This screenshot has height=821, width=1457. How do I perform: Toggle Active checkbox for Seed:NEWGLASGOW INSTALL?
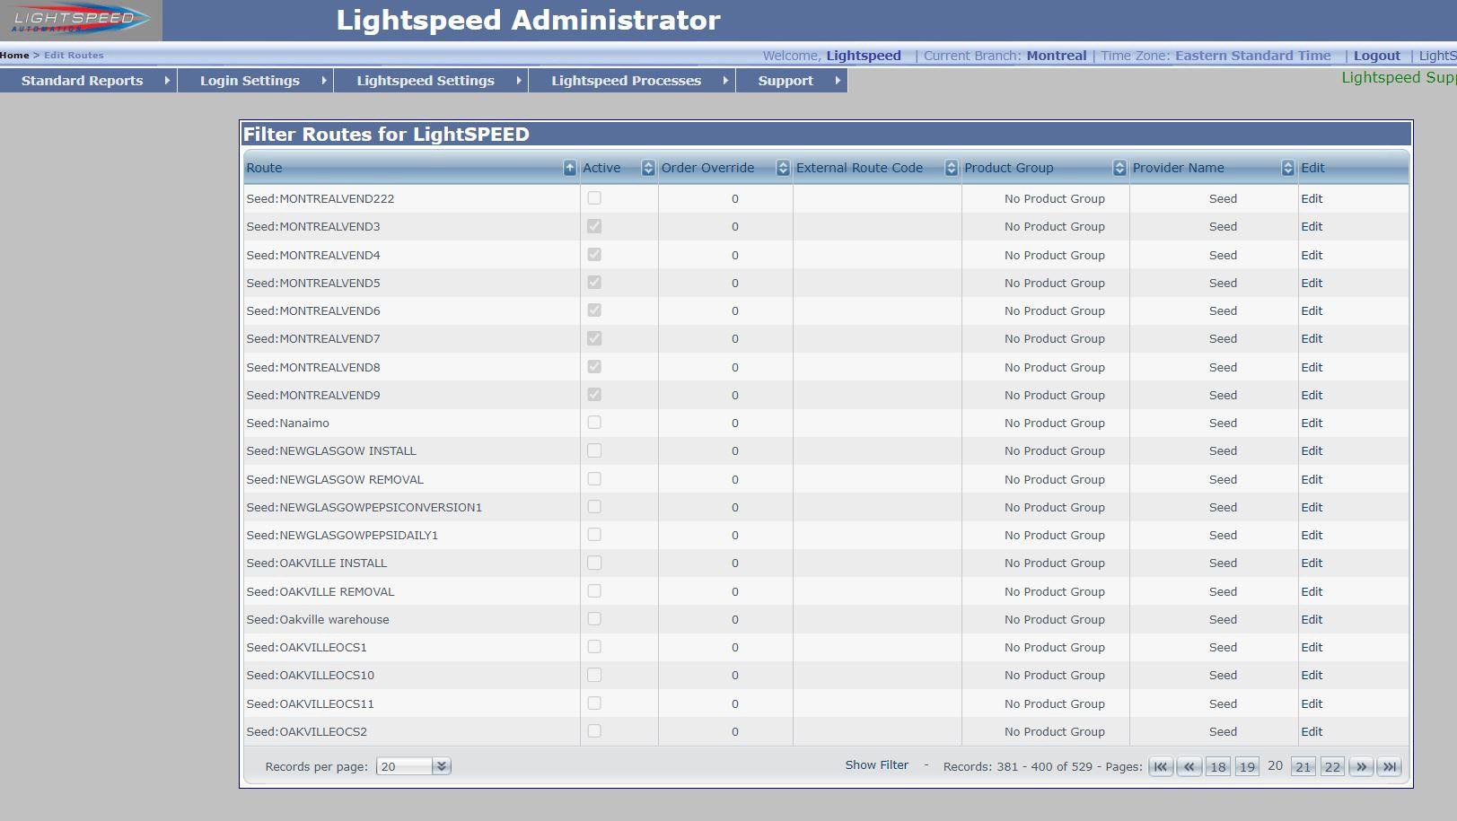click(594, 450)
